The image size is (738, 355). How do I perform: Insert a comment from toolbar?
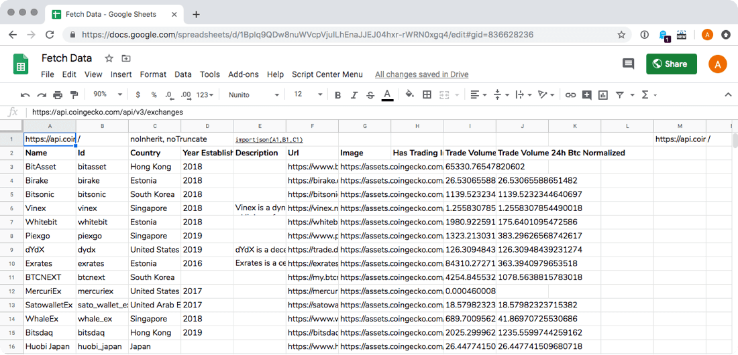(586, 95)
